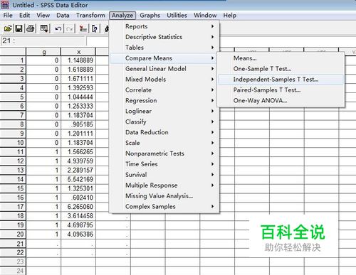This screenshot has height=275, width=356.
Task: Expand the General Linear Model submenu
Action: pos(164,69)
